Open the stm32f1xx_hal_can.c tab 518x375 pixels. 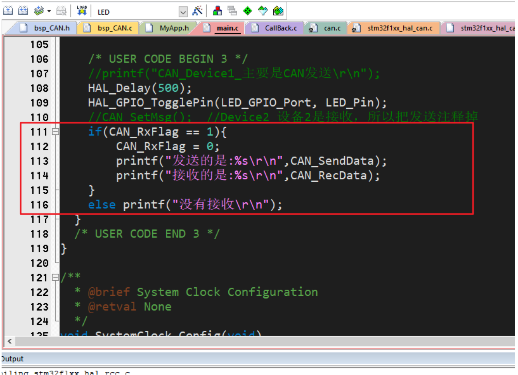point(394,28)
